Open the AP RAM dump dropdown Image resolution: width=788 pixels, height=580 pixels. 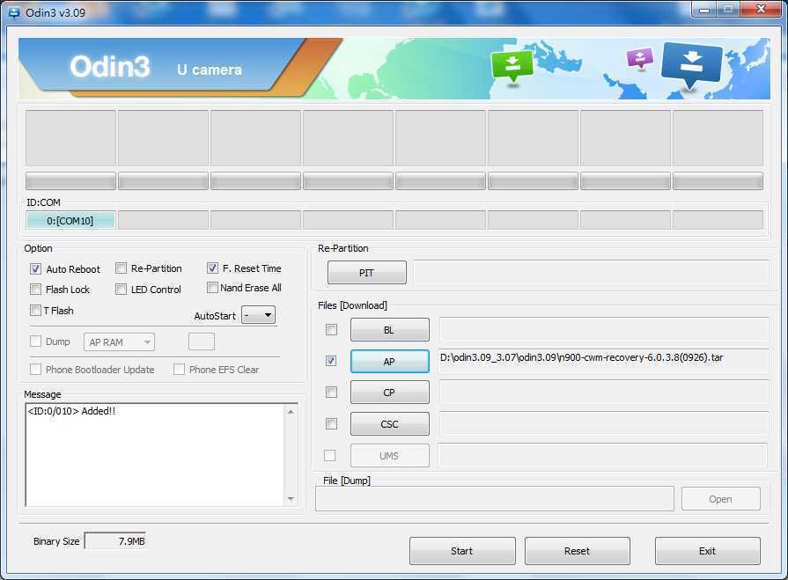(x=119, y=342)
